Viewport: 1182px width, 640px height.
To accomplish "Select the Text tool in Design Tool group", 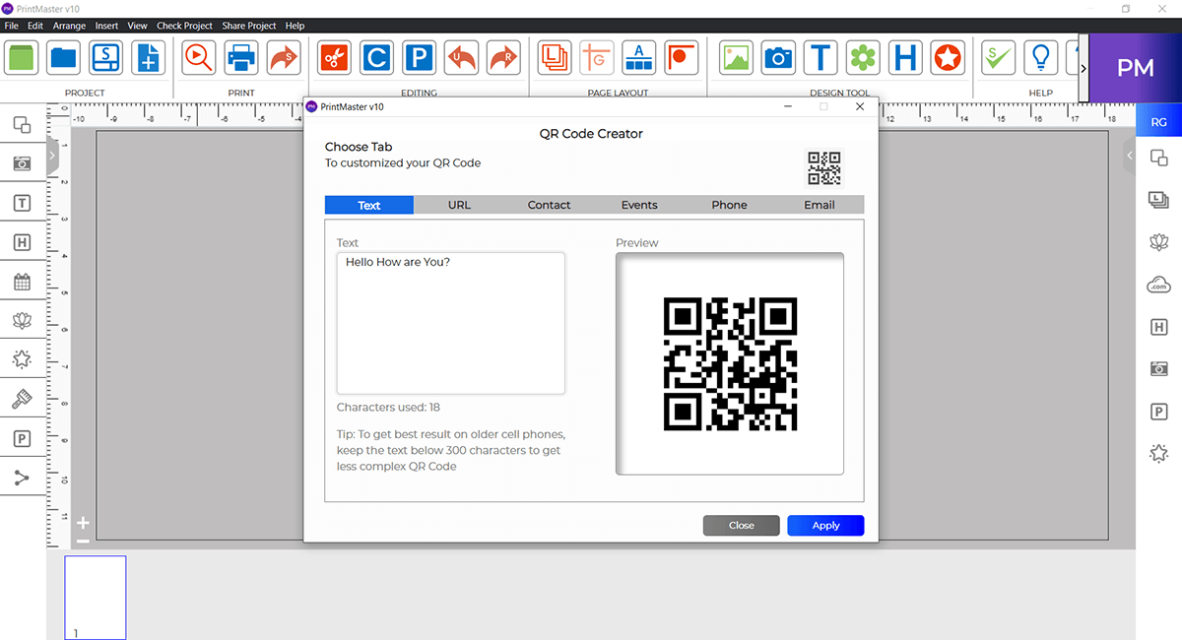I will (x=821, y=57).
